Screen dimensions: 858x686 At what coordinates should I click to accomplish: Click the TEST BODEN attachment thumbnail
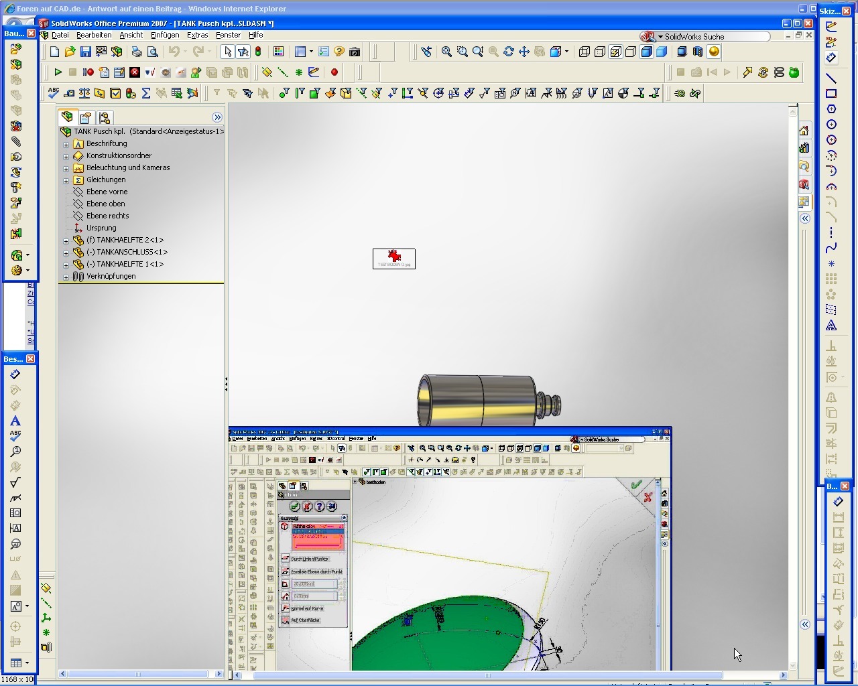[394, 259]
